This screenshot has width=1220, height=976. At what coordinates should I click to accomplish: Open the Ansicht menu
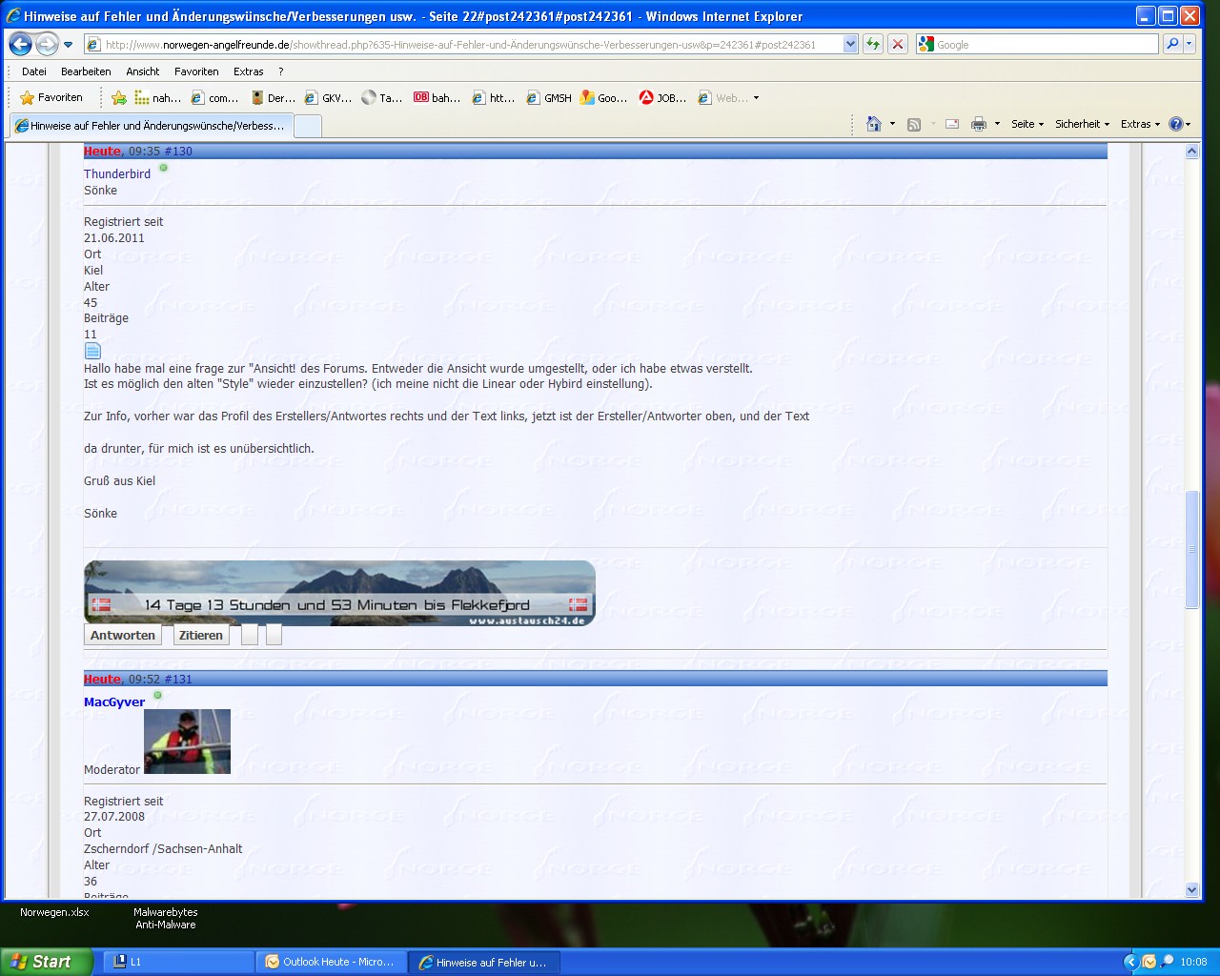click(x=143, y=71)
